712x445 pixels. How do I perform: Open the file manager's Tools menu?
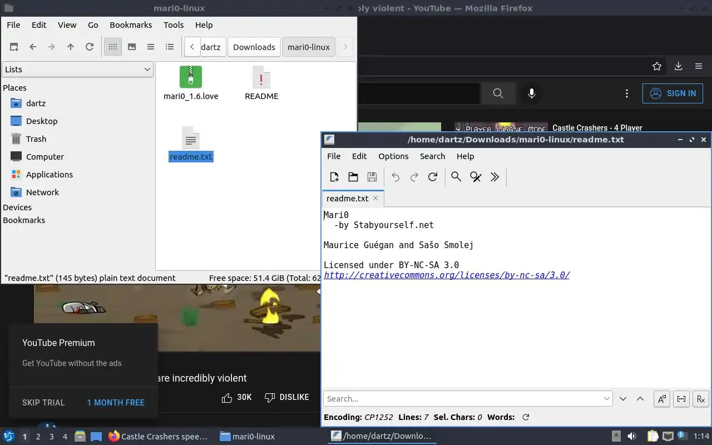pos(174,25)
